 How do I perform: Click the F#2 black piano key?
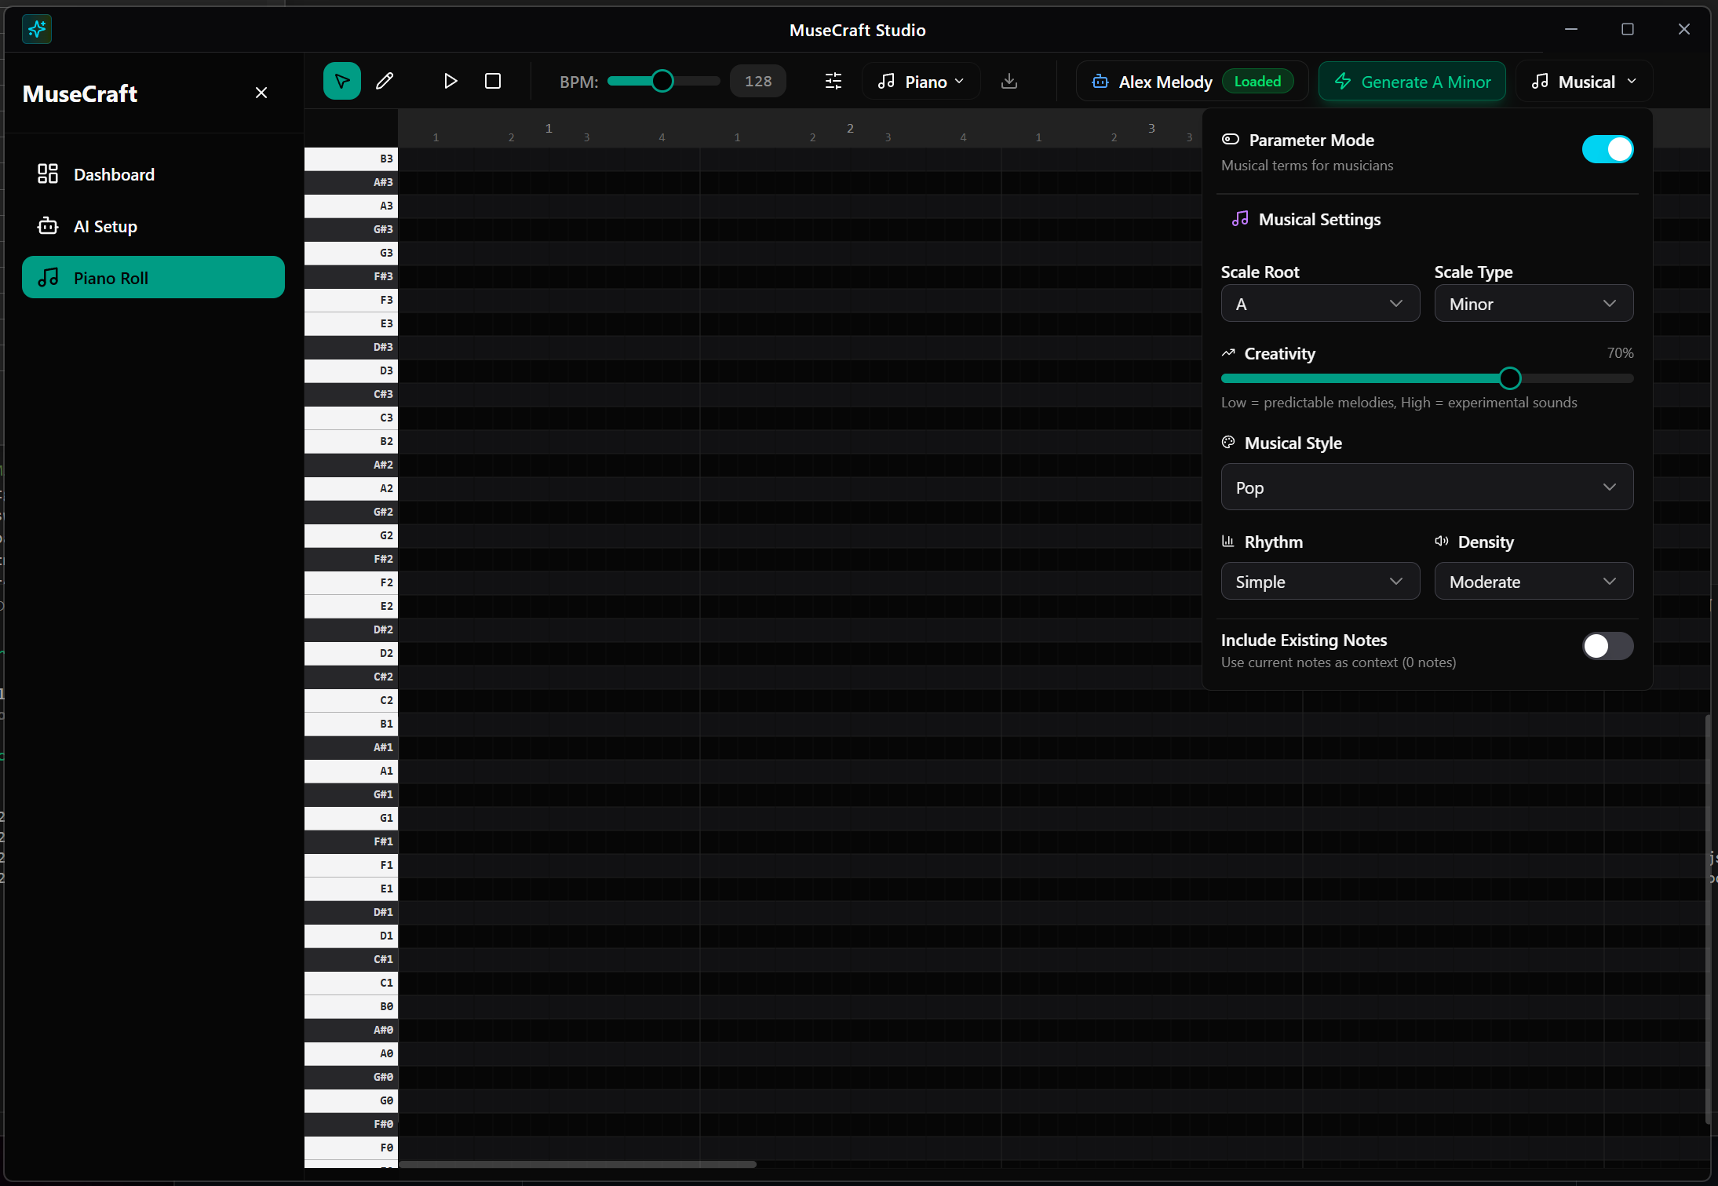(x=351, y=559)
